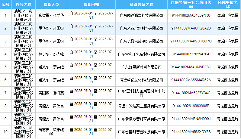Select credit code 91441802MABN8H999J

click(191, 119)
